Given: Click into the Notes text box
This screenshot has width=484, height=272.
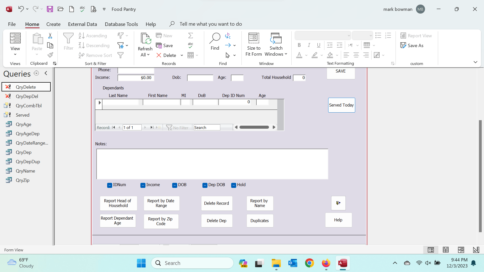Looking at the screenshot, I should [212, 164].
